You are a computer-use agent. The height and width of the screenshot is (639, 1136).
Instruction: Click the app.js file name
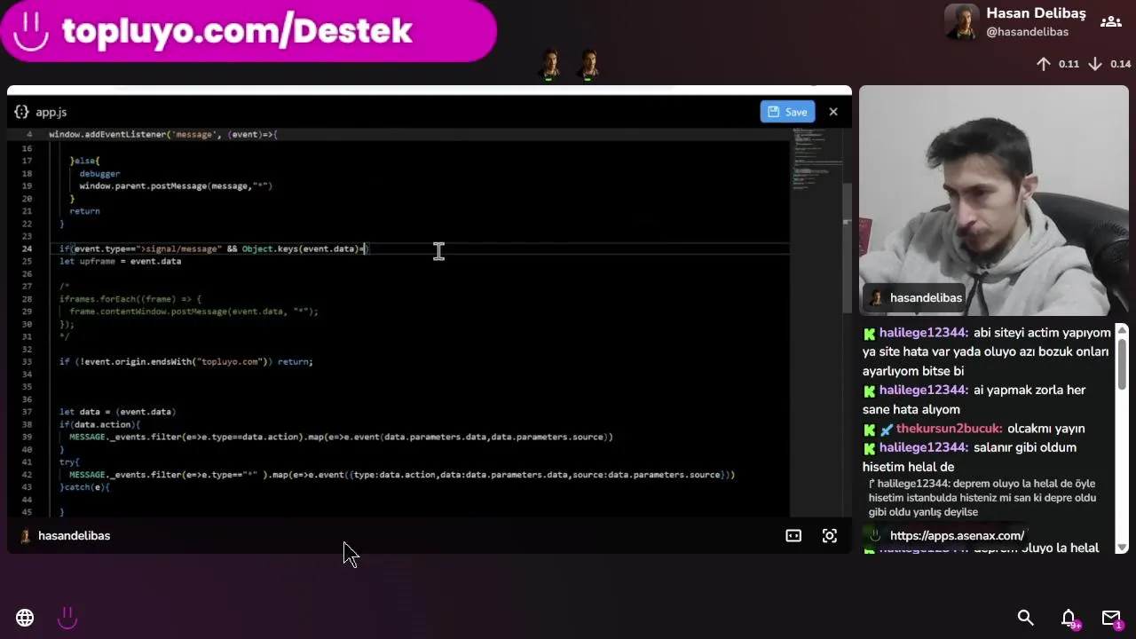pos(51,112)
